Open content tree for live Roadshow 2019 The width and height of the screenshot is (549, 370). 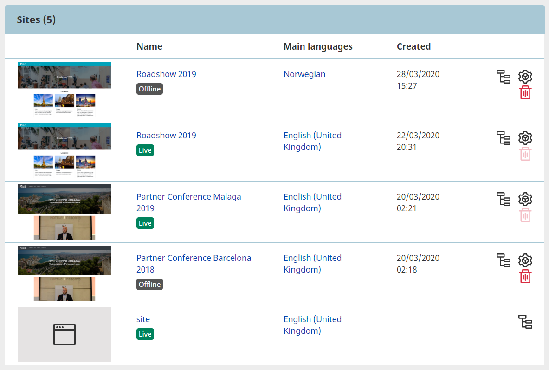[504, 138]
